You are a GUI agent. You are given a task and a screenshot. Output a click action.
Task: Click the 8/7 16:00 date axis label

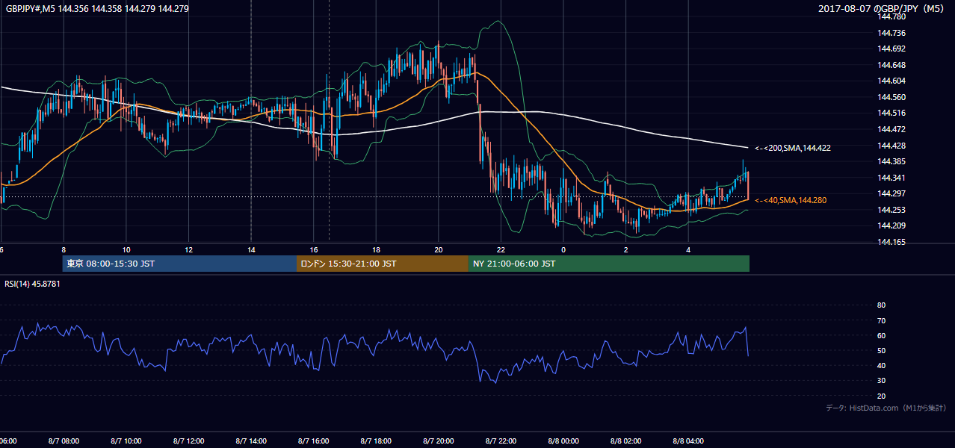(314, 441)
